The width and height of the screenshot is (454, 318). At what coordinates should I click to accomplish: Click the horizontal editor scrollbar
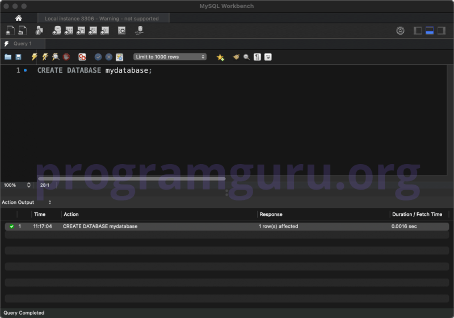tap(132, 179)
